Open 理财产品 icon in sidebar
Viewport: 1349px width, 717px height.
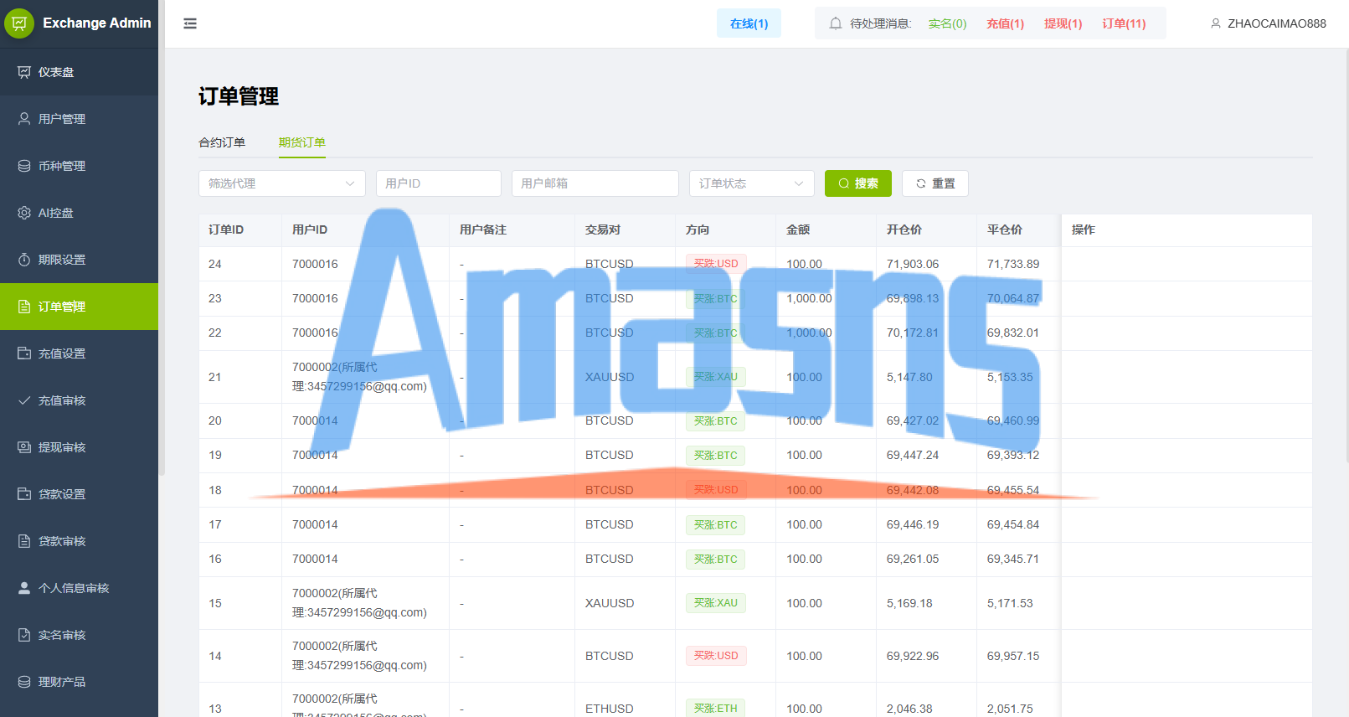point(24,682)
